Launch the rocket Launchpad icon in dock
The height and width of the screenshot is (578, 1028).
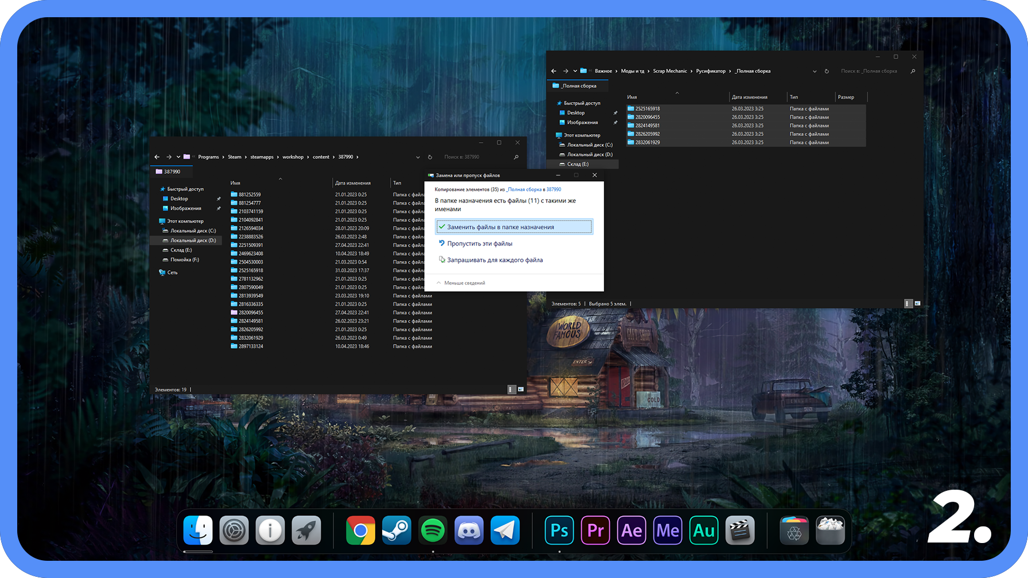[306, 530]
